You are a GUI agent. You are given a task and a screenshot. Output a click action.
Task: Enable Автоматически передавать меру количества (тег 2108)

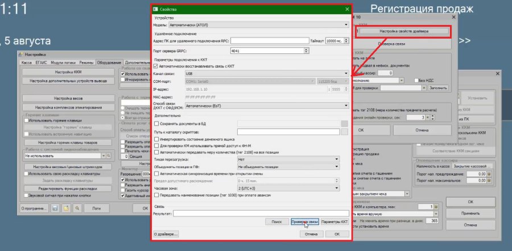coord(156,152)
